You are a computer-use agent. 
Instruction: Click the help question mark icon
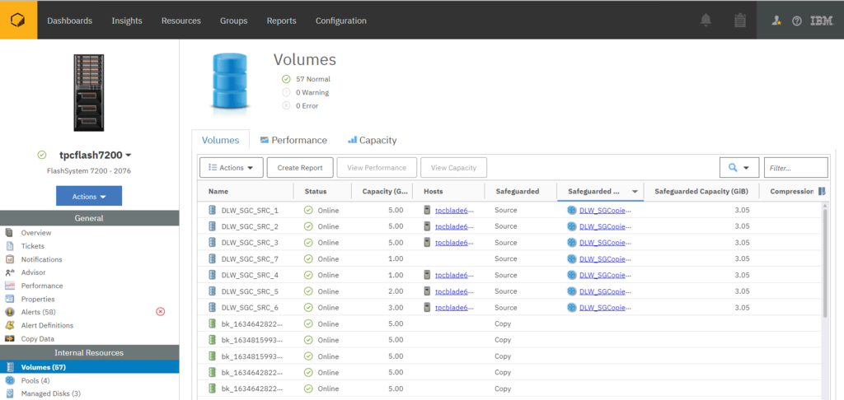[797, 21]
